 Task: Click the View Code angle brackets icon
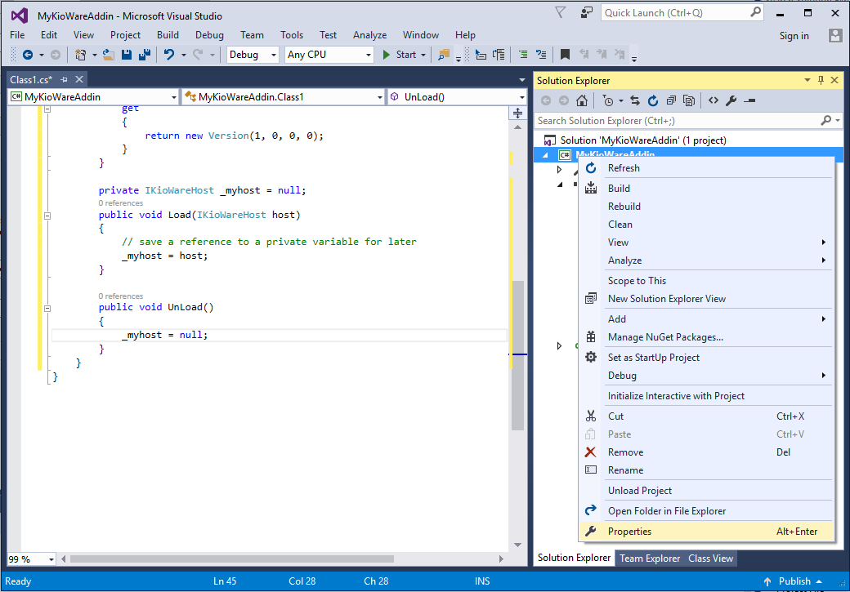click(714, 100)
